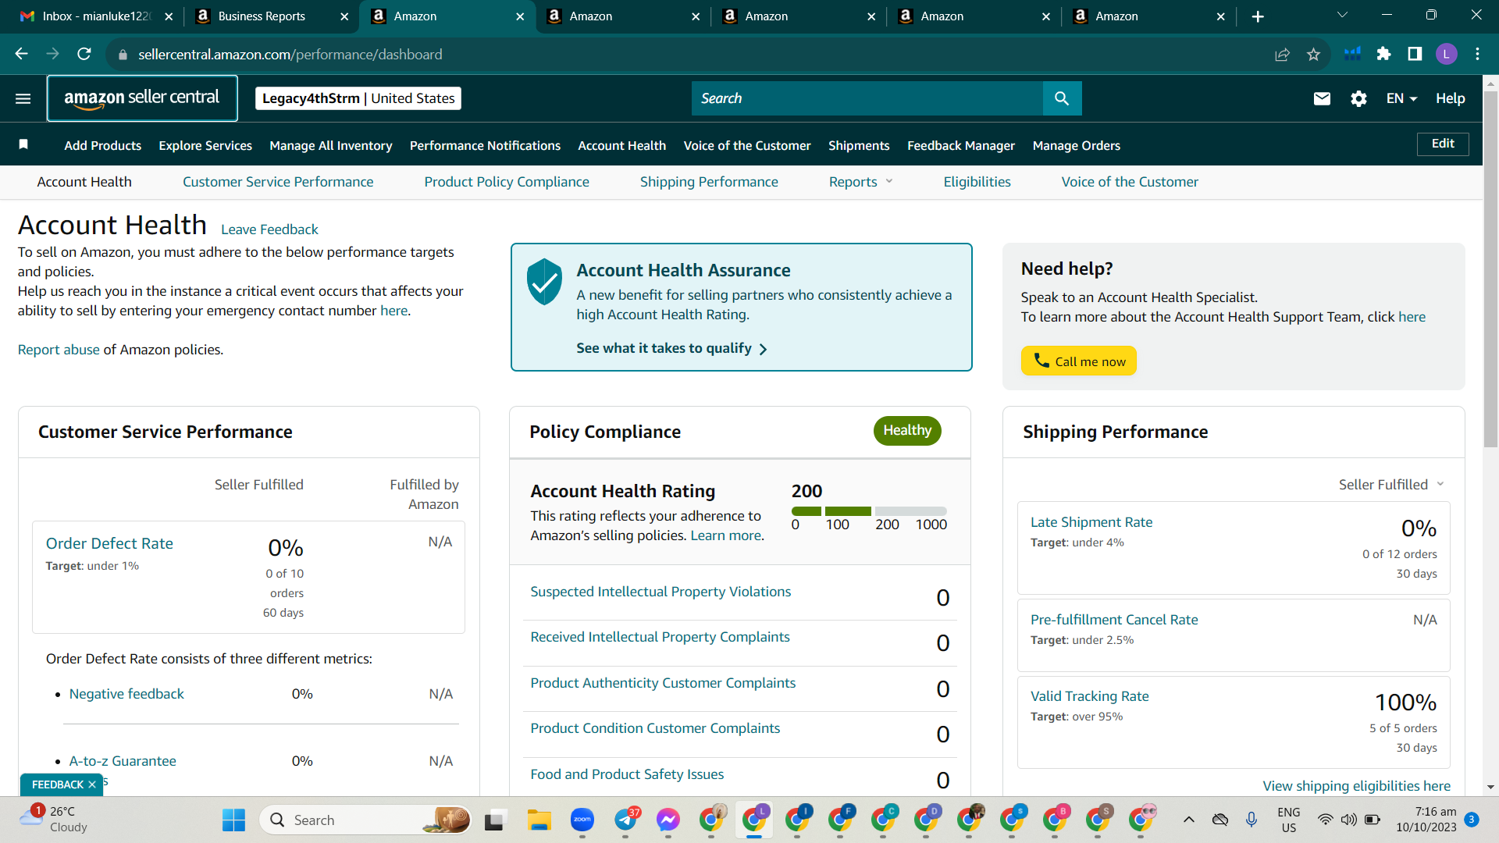This screenshot has height=843, width=1499.
Task: Open Telegram from the taskbar
Action: tap(626, 820)
